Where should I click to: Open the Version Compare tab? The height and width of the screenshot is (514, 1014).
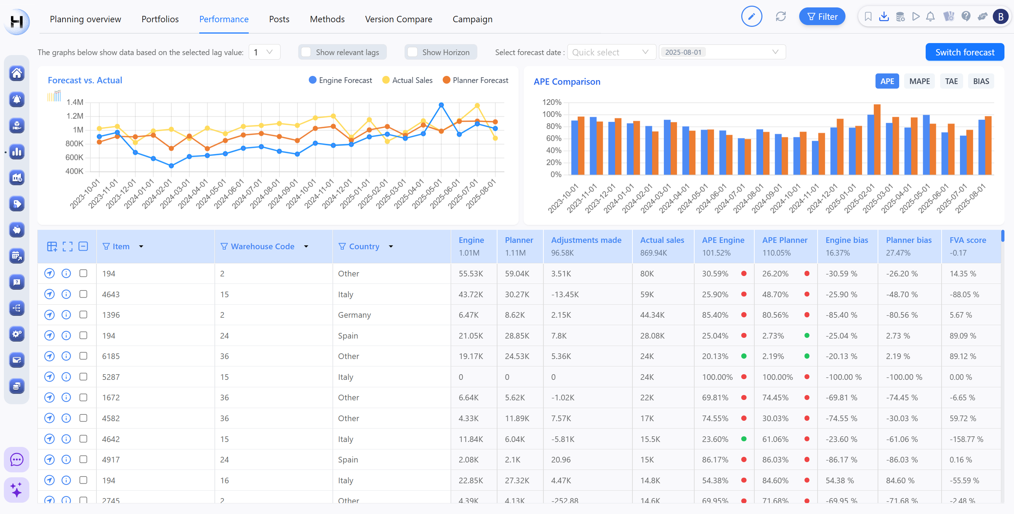pos(399,19)
